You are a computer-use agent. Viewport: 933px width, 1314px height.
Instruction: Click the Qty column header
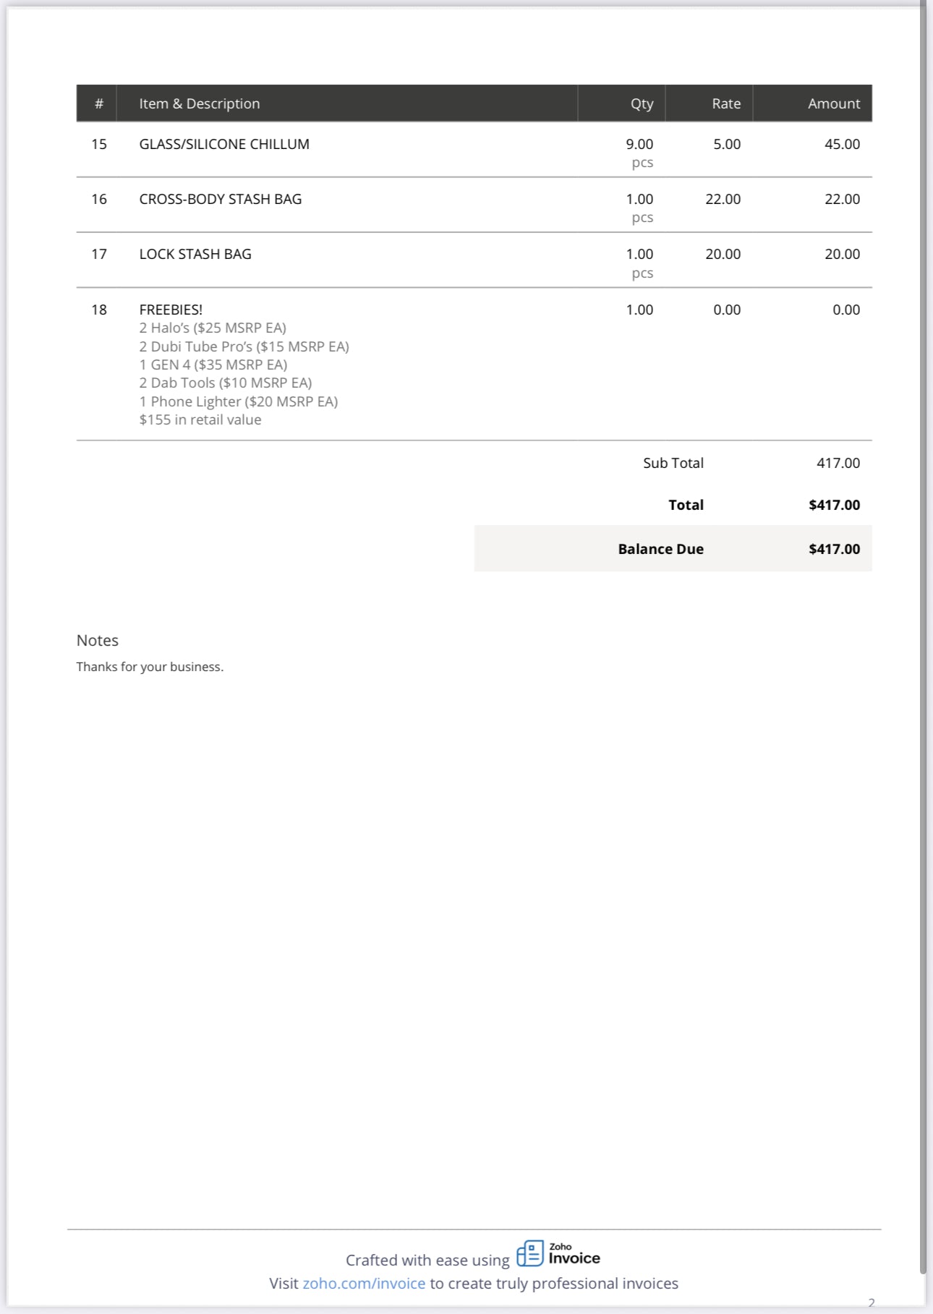click(x=642, y=103)
